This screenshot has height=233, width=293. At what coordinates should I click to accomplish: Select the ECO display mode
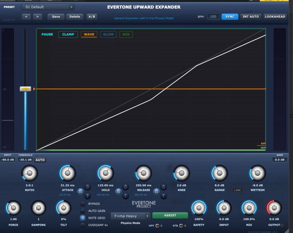click(126, 34)
